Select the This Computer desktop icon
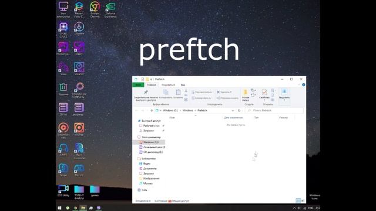The image size is (376, 211). coord(63,9)
